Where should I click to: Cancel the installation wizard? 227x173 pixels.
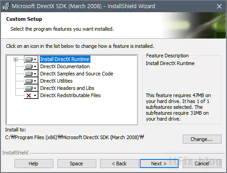[202, 164]
